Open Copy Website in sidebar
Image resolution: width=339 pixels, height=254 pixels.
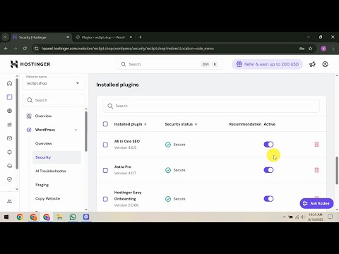[47, 198]
